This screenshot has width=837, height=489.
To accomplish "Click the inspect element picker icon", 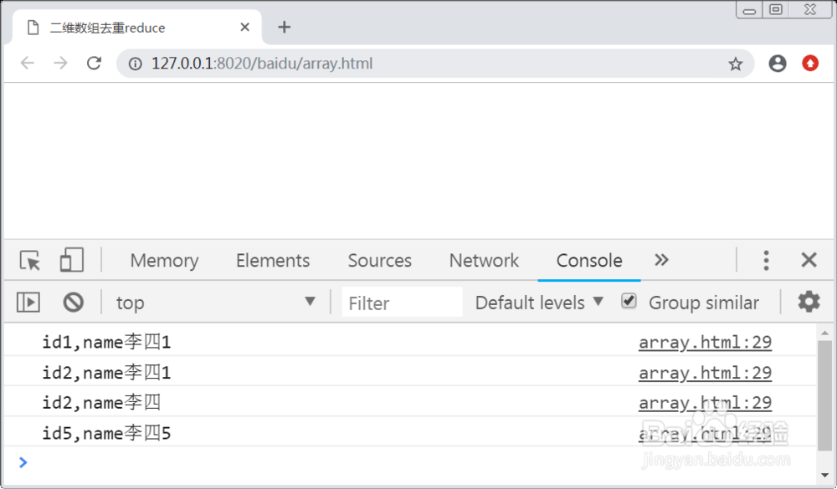I will (31, 261).
